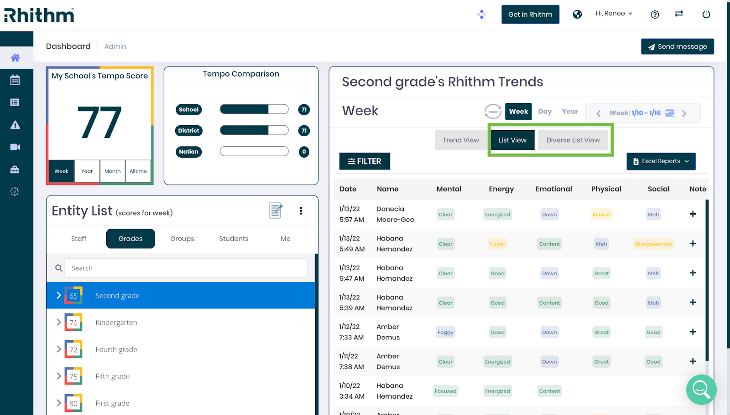Open the Excel Reports dropdown
Image resolution: width=730 pixels, height=415 pixels.
pyautogui.click(x=661, y=161)
